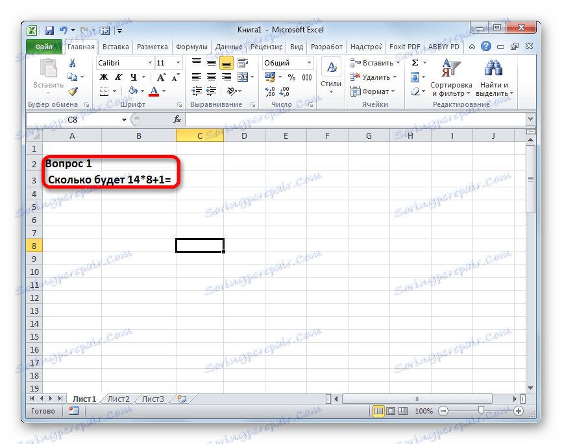Open font color red A swatch
The height and width of the screenshot is (444, 562).
coord(154,91)
